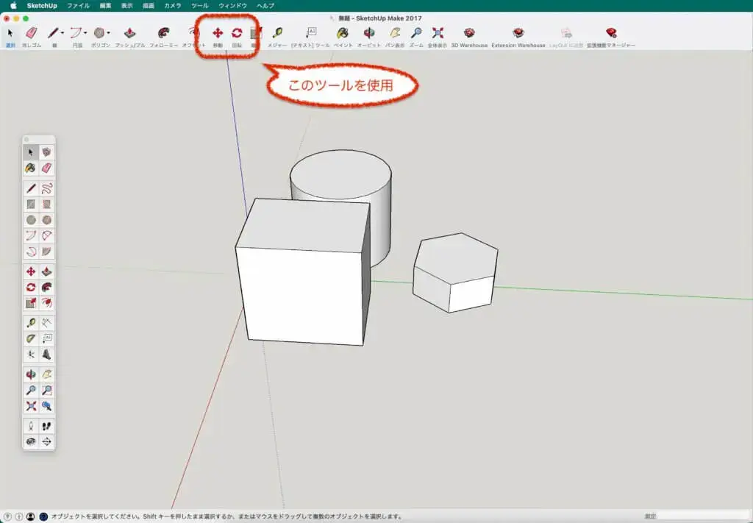Pick the メジャー tape measure in top toolbar
The height and width of the screenshot is (523, 753).
[x=277, y=33]
